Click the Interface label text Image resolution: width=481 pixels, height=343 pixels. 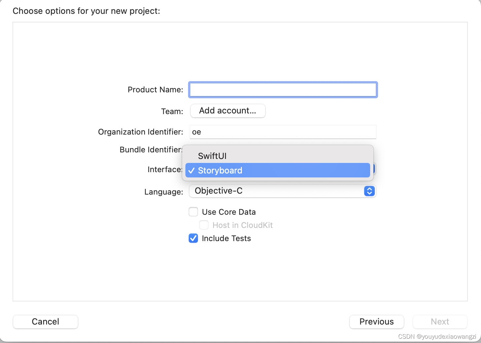click(x=164, y=170)
